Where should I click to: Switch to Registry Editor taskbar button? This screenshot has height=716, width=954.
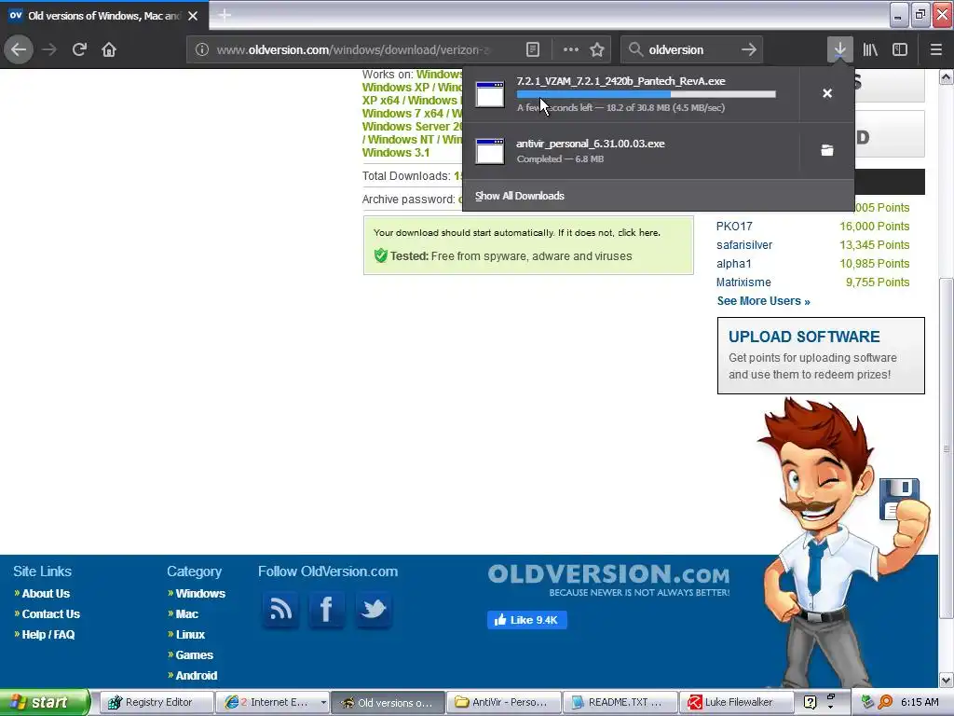pyautogui.click(x=156, y=702)
